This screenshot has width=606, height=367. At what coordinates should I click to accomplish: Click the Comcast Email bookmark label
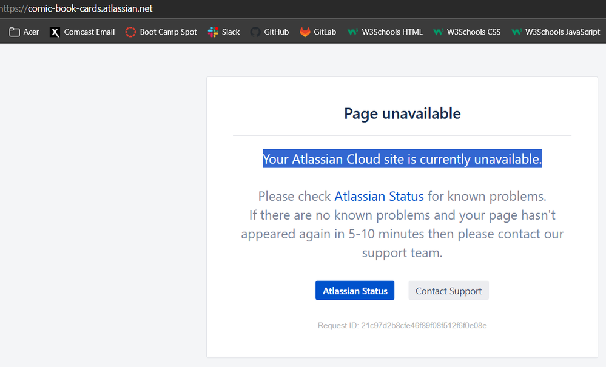tap(89, 32)
